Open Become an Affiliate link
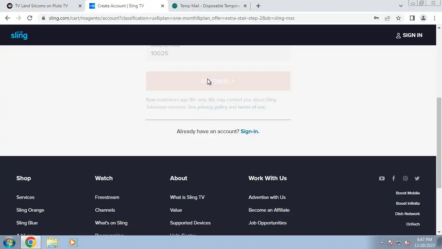The image size is (442, 249). coord(269,210)
